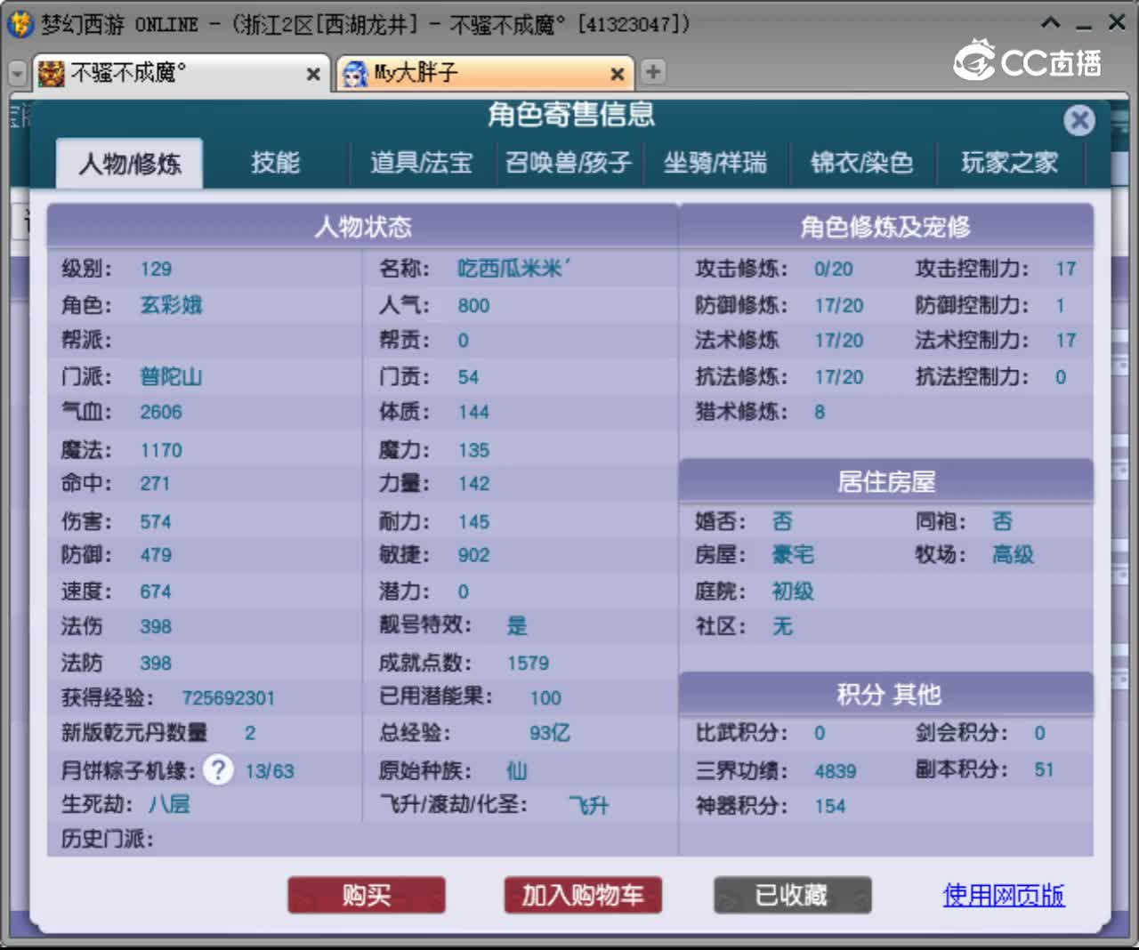The height and width of the screenshot is (950, 1139).
Task: Switch to the 人物/修炼 tab
Action: coord(130,164)
